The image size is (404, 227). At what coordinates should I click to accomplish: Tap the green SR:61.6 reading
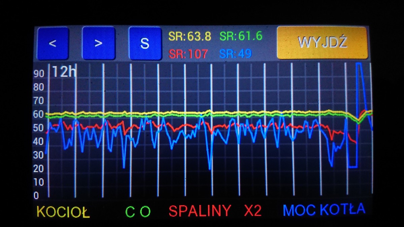(x=241, y=36)
